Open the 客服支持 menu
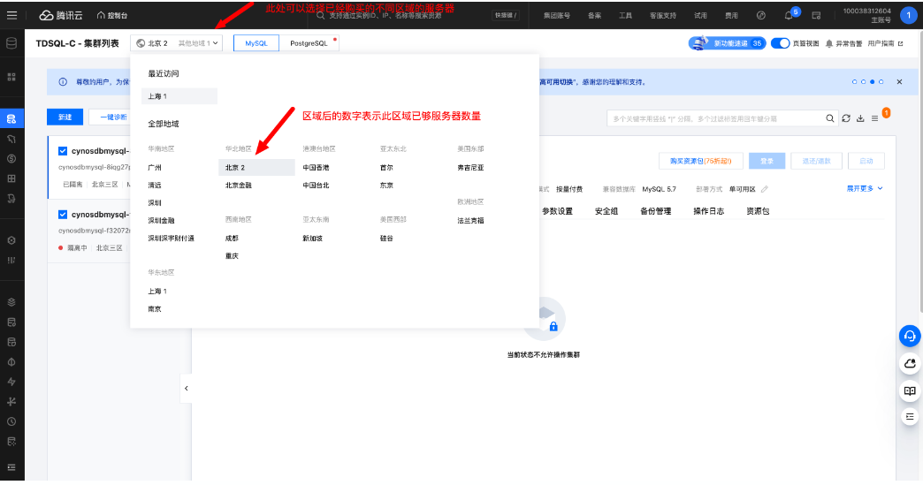 (663, 15)
